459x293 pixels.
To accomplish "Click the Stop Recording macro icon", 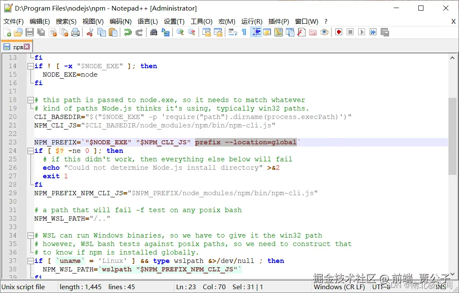I will [x=350, y=32].
